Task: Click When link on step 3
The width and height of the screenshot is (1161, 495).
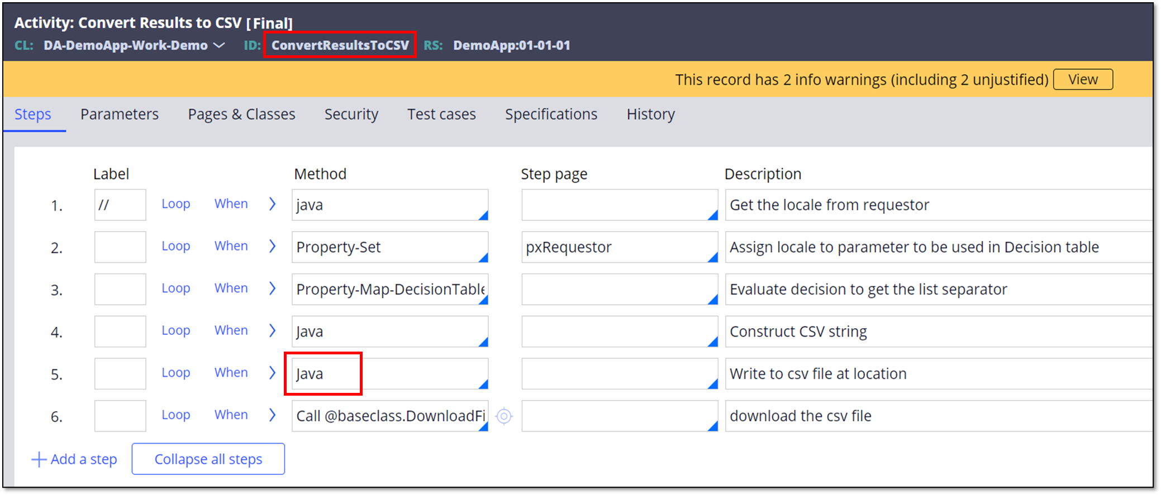Action: coord(231,288)
